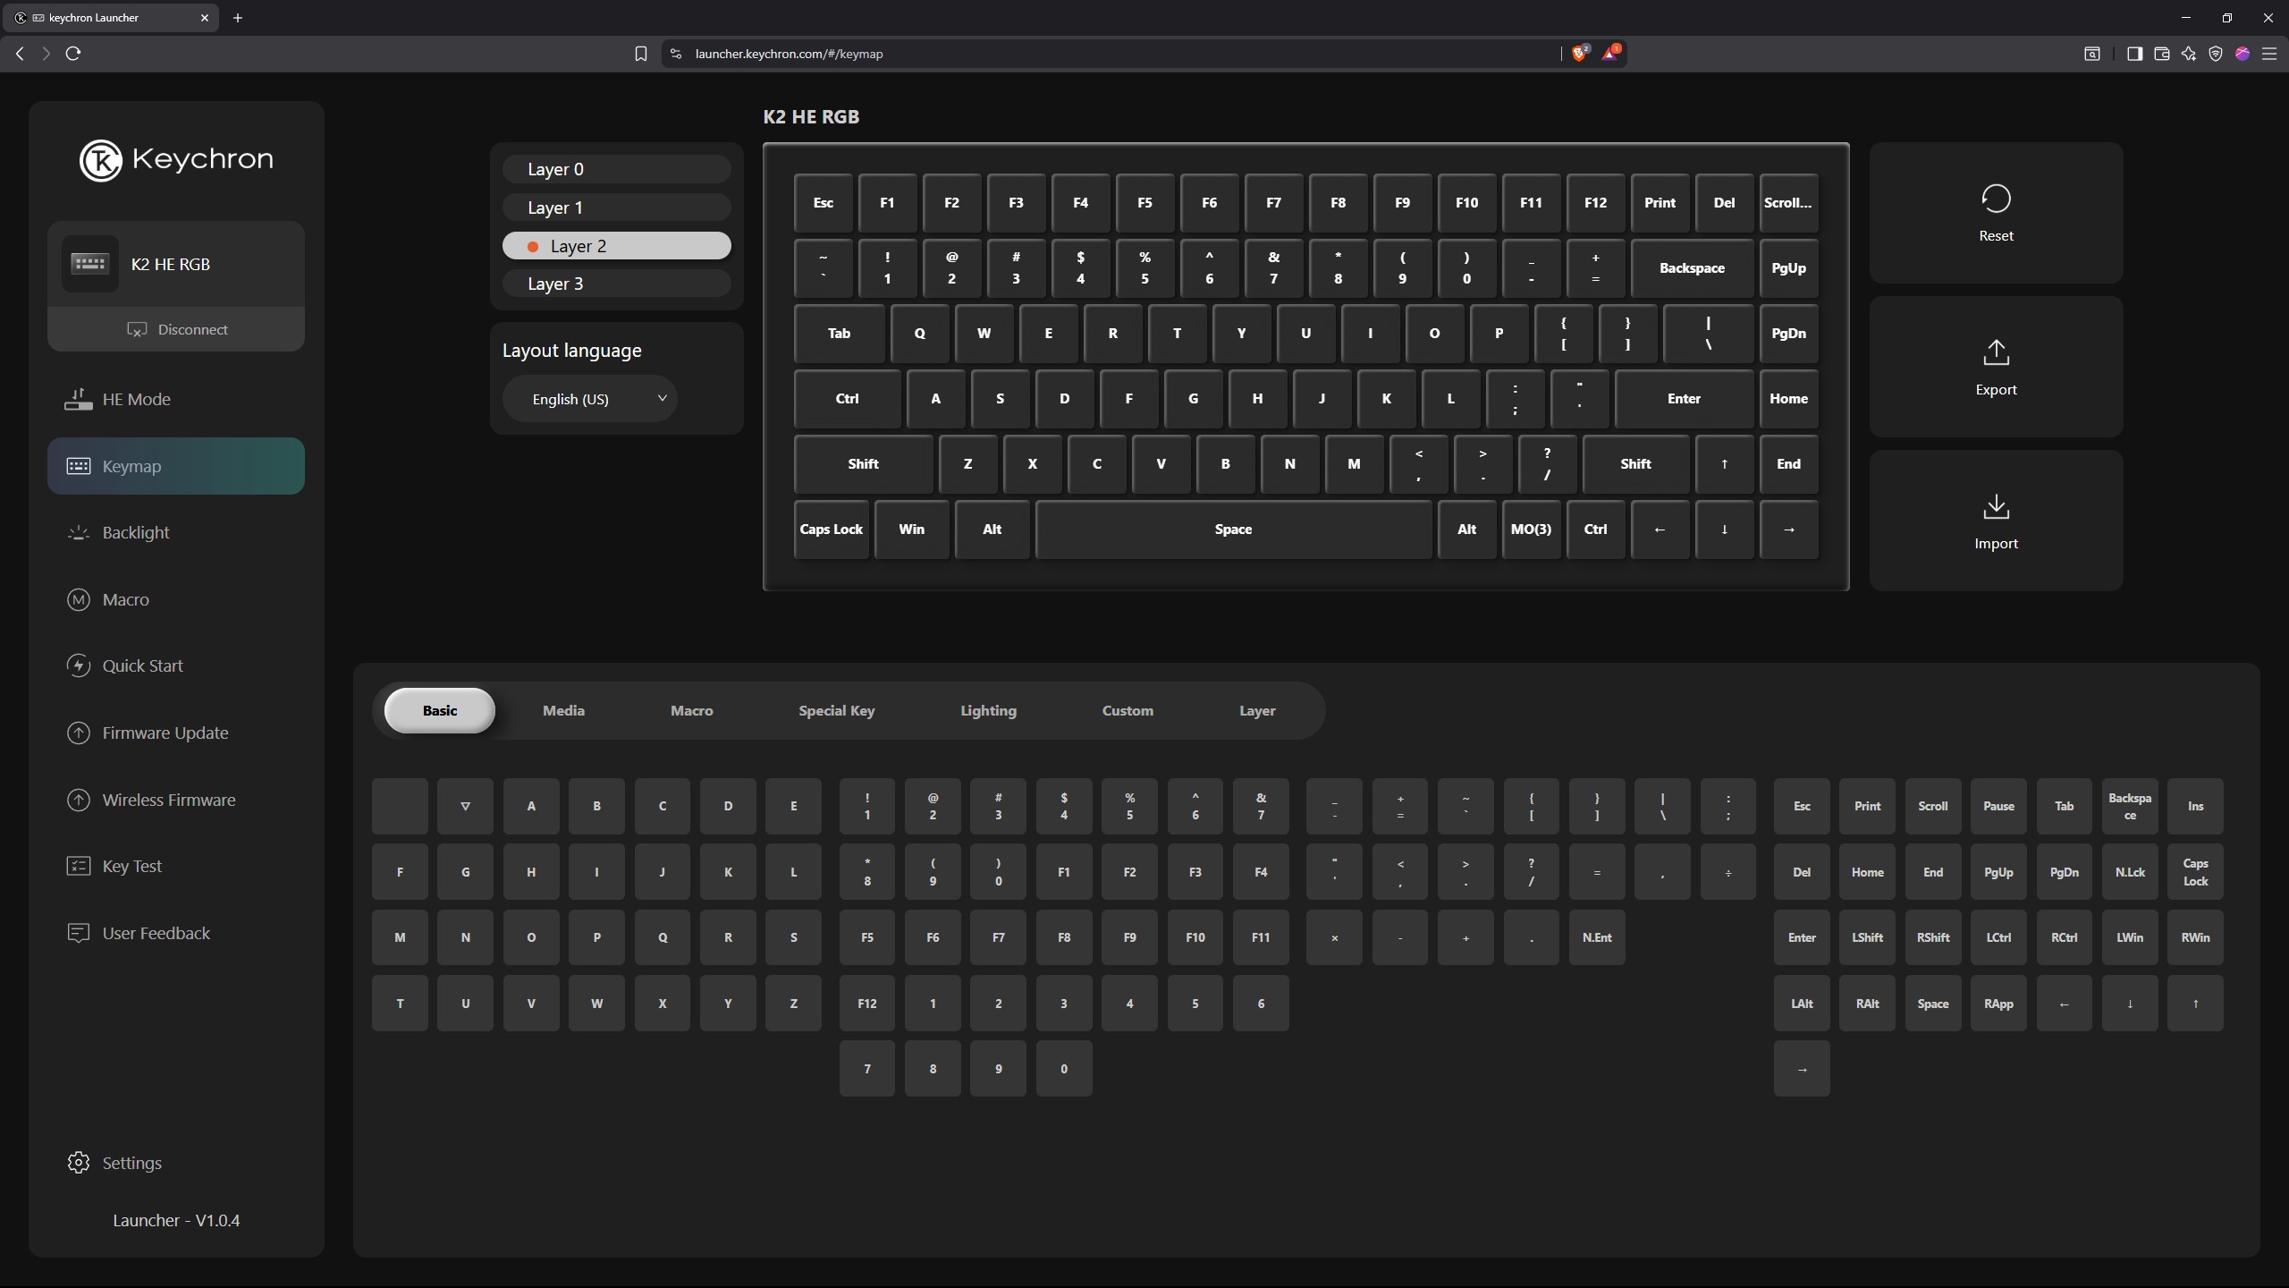
Task: Select Layer 1 in layer list
Action: pyautogui.click(x=616, y=208)
